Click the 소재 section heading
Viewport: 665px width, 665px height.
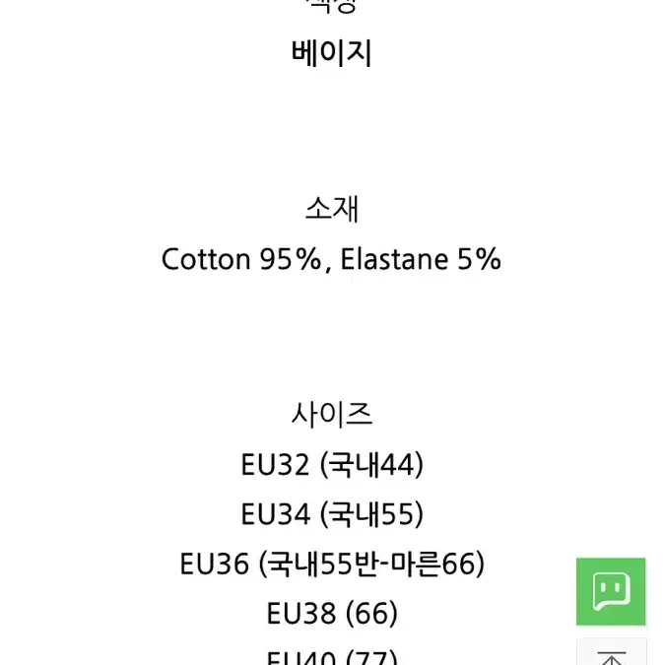(x=332, y=208)
